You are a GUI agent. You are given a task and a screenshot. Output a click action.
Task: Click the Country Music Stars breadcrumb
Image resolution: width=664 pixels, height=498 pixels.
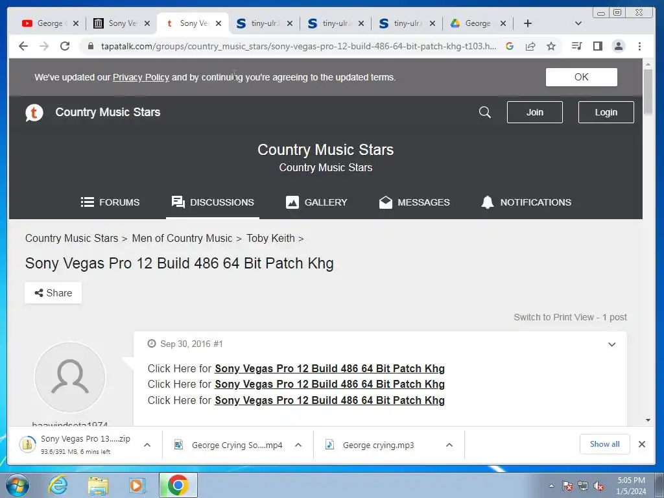point(71,239)
